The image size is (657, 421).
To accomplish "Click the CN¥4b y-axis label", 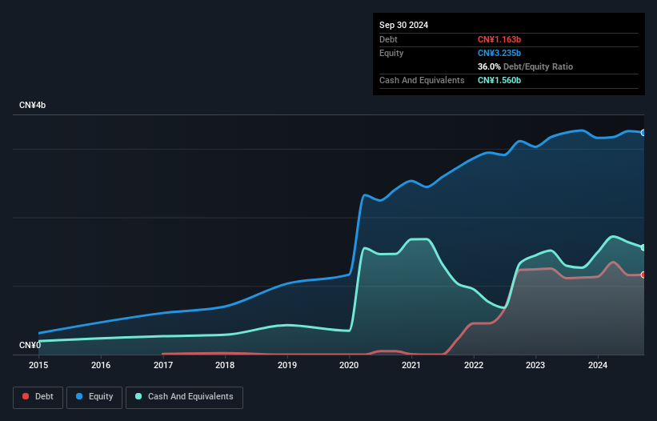I will tap(32, 105).
